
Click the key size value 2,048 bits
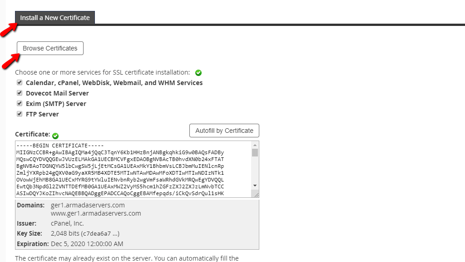(85, 233)
